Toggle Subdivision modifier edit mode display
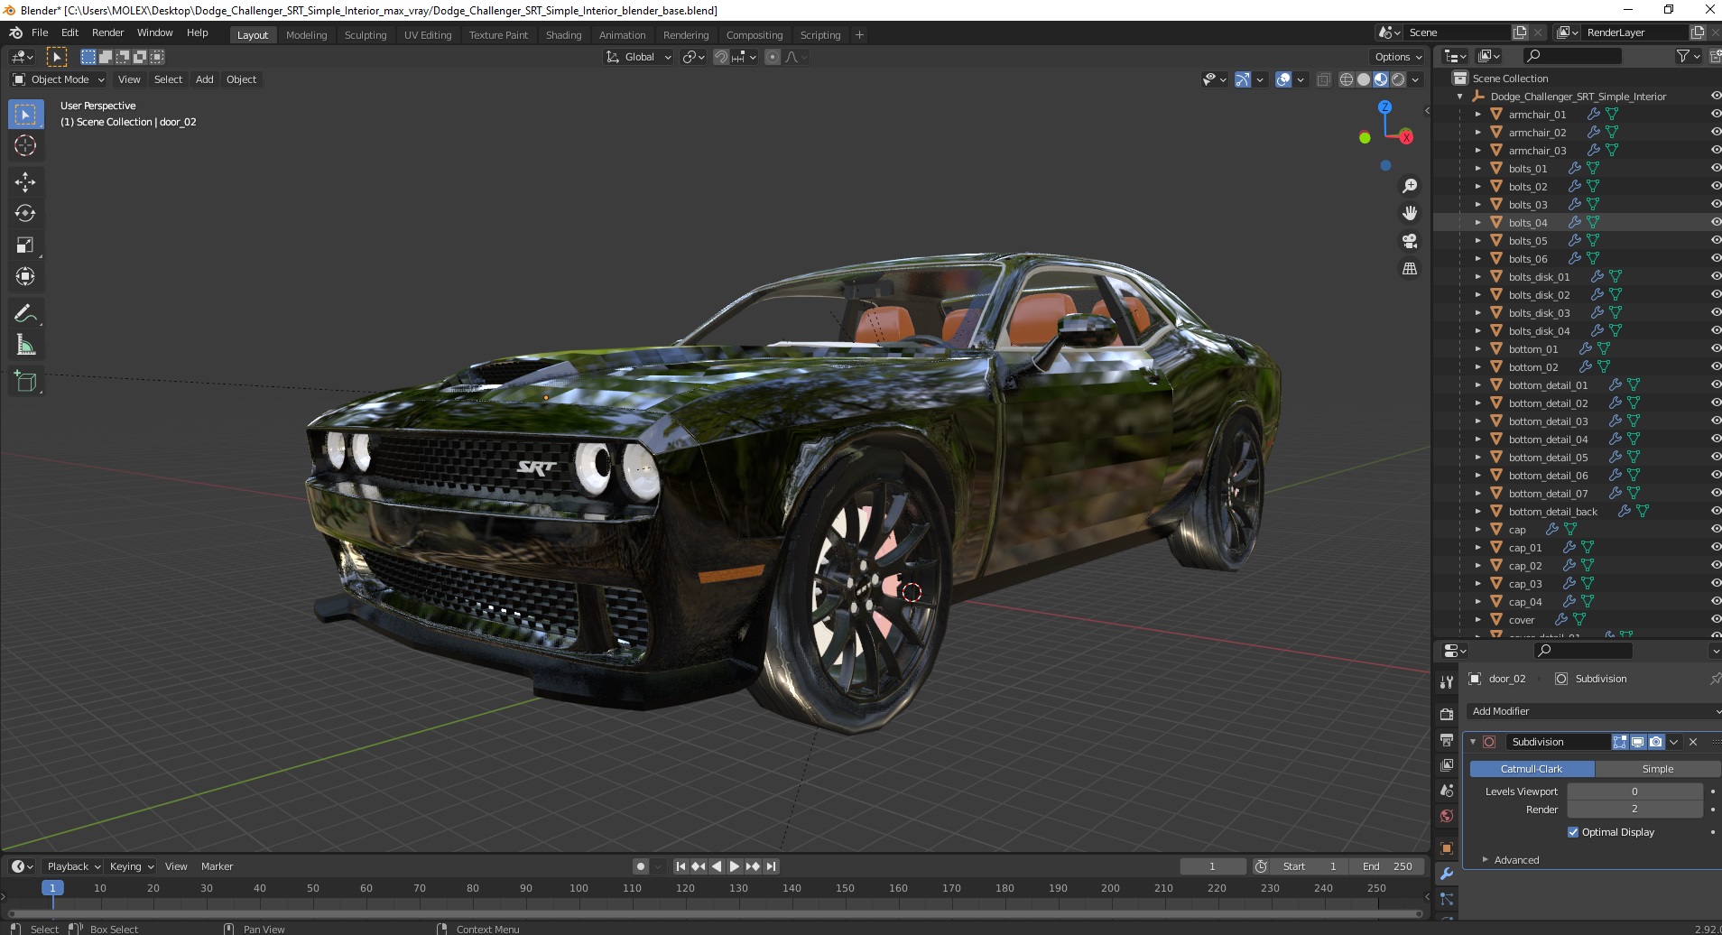This screenshot has height=935, width=1722. 1620,742
